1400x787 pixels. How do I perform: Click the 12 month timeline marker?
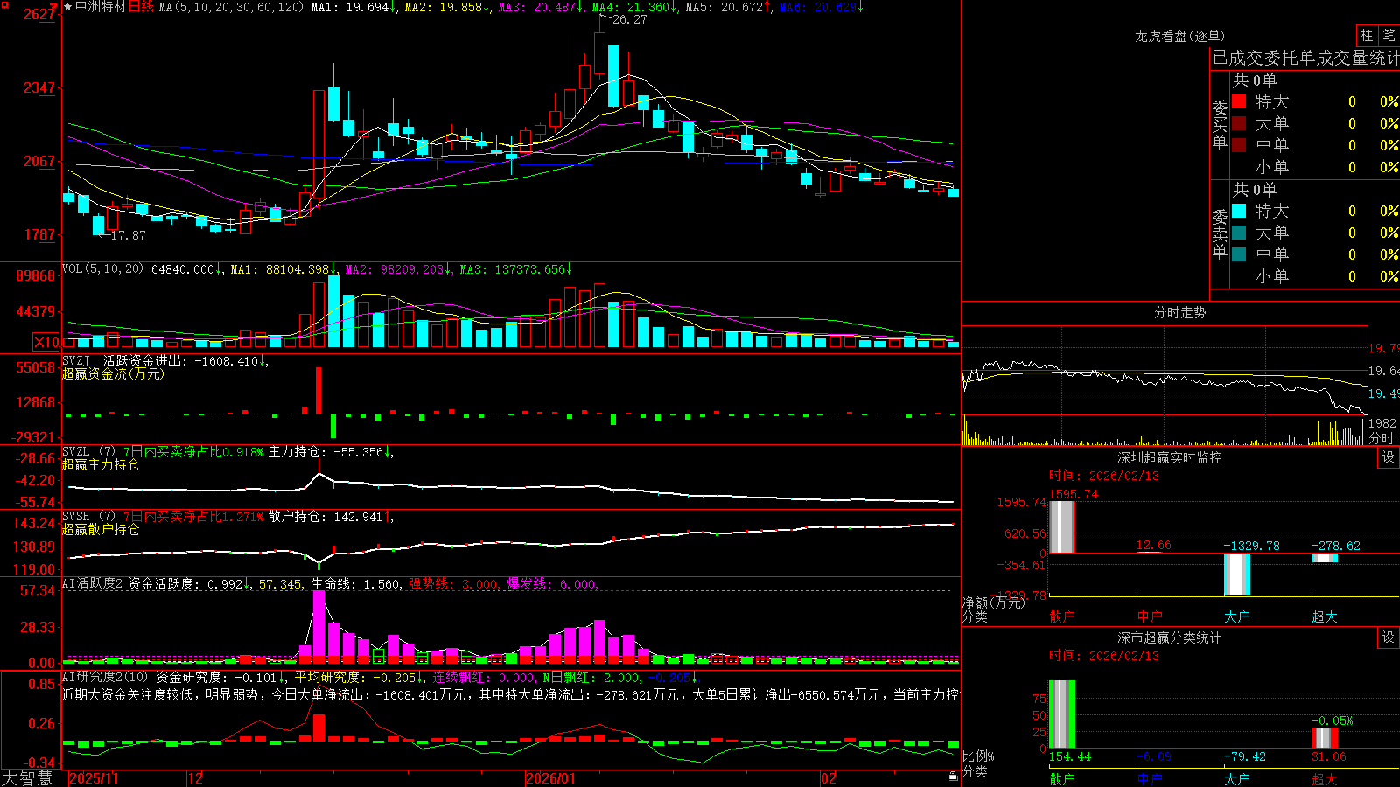[x=195, y=777]
